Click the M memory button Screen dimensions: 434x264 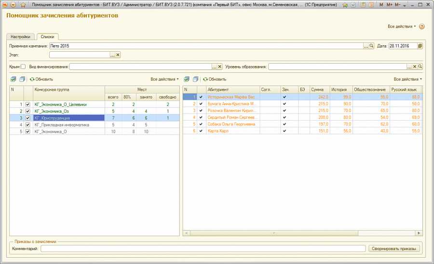381,5
